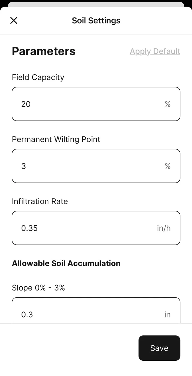Tap the Slope 0% - 3% input field
The image size is (192, 376).
pos(90,312)
